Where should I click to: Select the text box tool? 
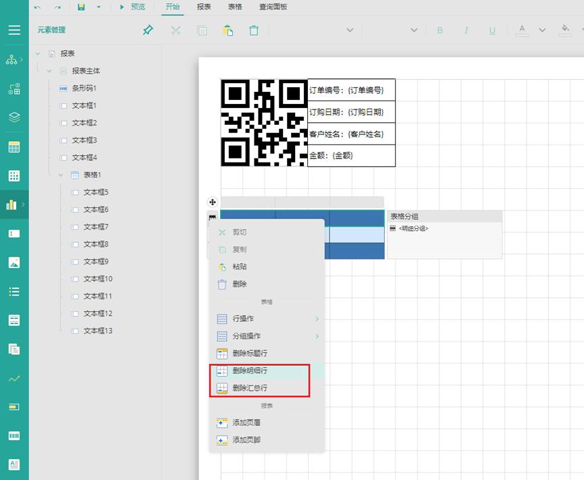[14, 234]
